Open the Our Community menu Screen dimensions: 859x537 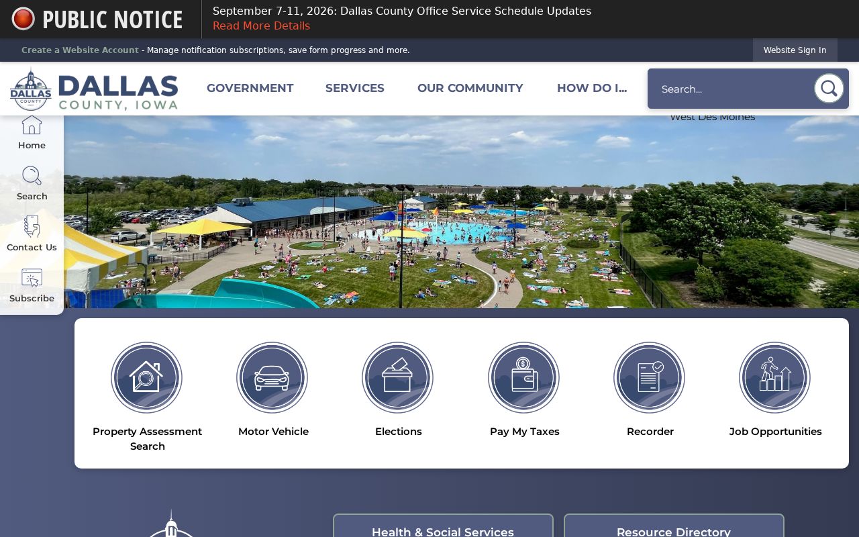(470, 88)
